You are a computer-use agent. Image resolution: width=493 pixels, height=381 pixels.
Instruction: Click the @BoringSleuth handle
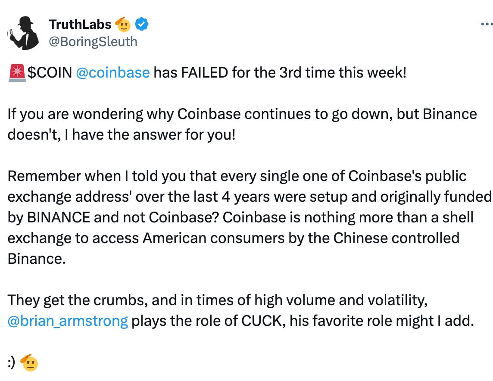pos(94,42)
